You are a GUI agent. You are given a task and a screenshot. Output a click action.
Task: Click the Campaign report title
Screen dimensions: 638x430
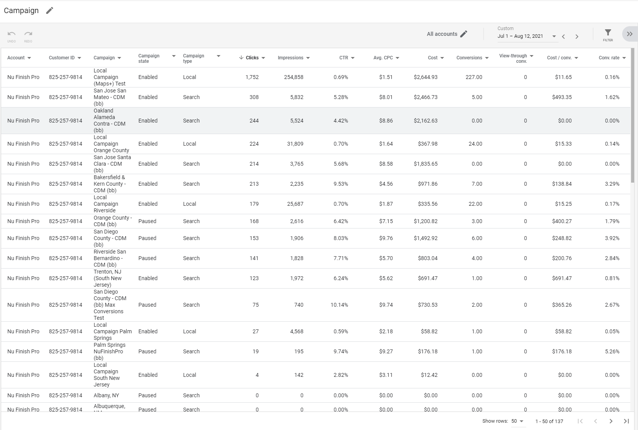pos(21,11)
